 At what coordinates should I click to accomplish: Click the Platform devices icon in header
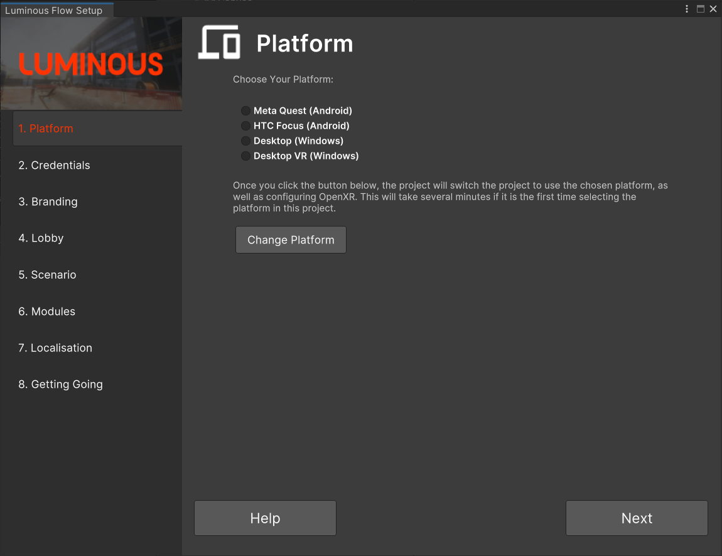coord(219,43)
